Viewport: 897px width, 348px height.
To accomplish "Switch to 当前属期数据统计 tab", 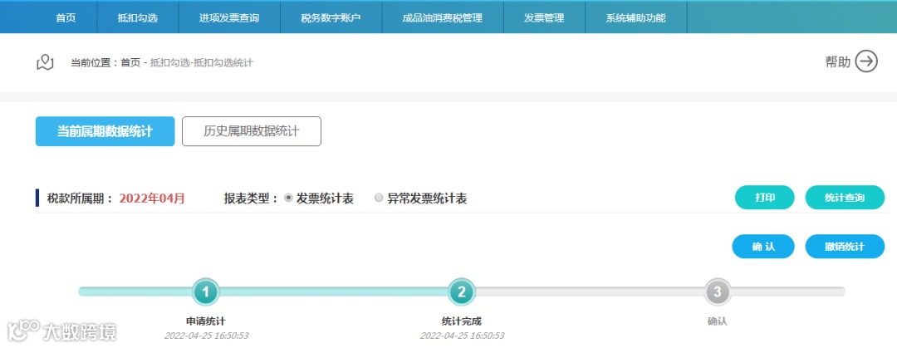I will pyautogui.click(x=105, y=132).
